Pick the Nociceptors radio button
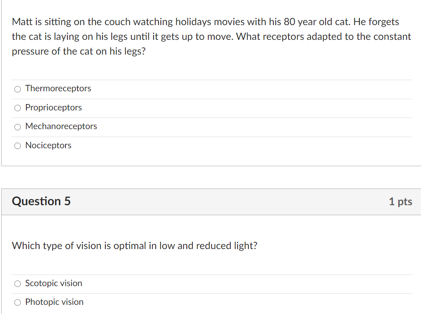 tap(18, 146)
